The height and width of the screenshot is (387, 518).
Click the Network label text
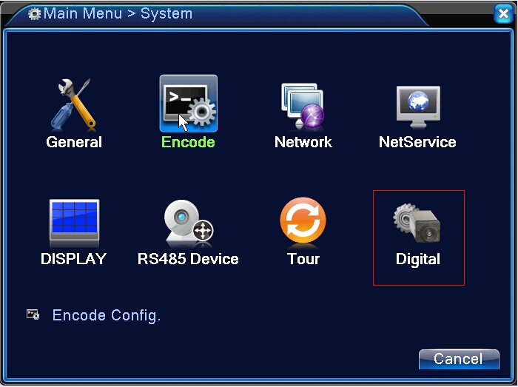(x=303, y=142)
